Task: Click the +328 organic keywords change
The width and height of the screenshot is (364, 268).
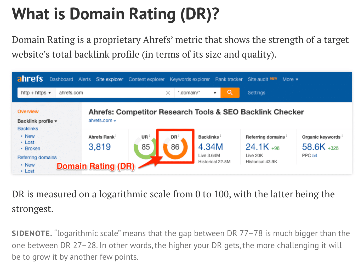Action: click(x=333, y=148)
